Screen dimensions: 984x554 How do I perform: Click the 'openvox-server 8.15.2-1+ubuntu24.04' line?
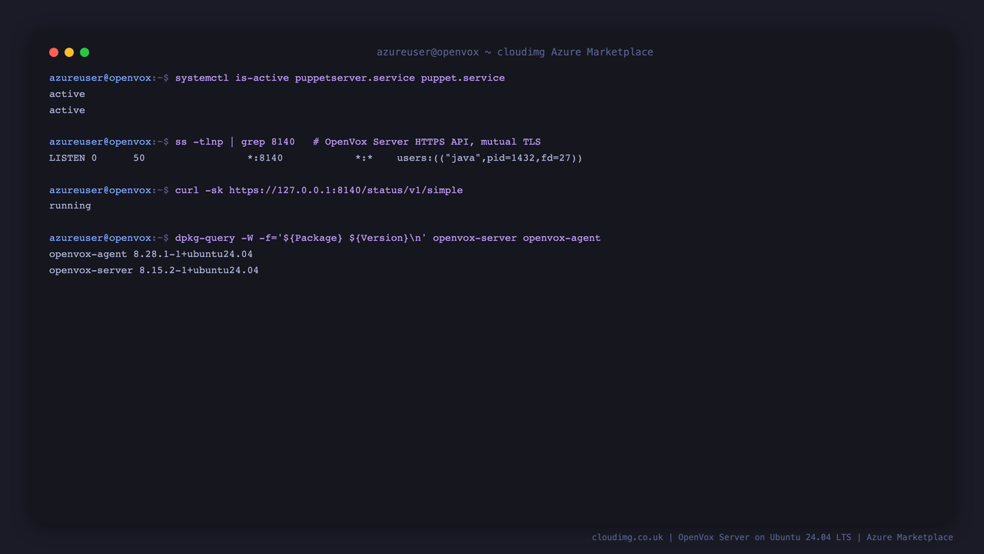click(154, 270)
